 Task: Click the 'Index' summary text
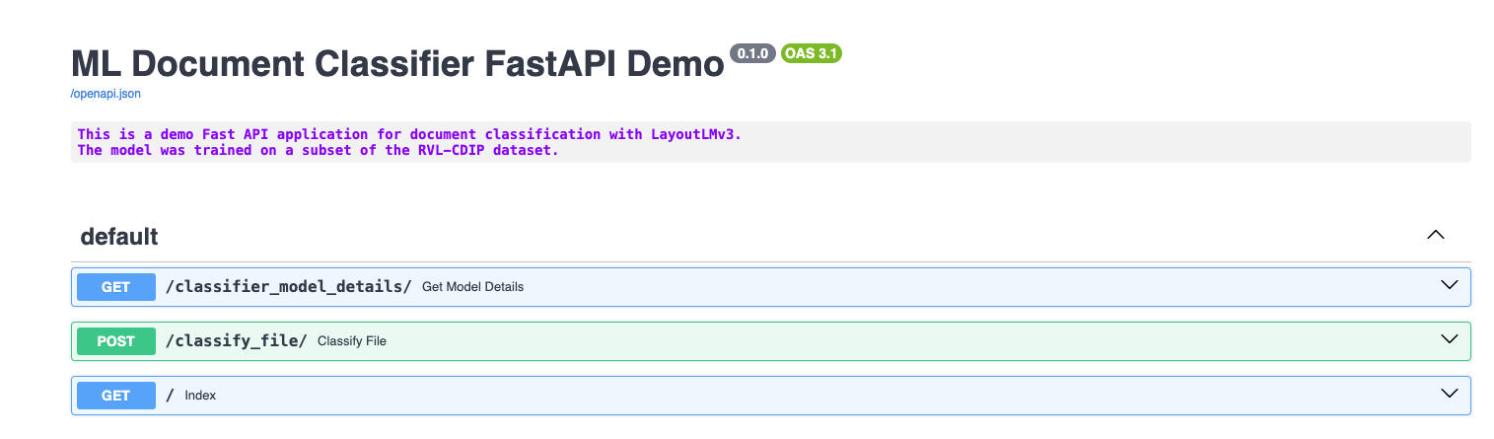[200, 396]
